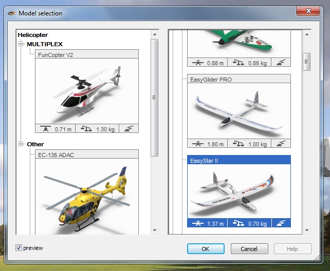This screenshot has width=330, height=271.
Task: Click the EasyGlider PRO title label
Action: 211,80
